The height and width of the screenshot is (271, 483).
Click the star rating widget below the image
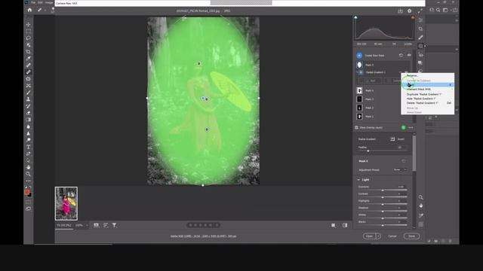(203, 225)
